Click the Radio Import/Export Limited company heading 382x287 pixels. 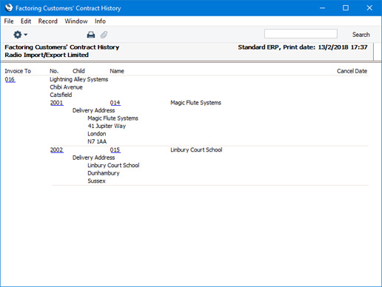pyautogui.click(x=47, y=55)
